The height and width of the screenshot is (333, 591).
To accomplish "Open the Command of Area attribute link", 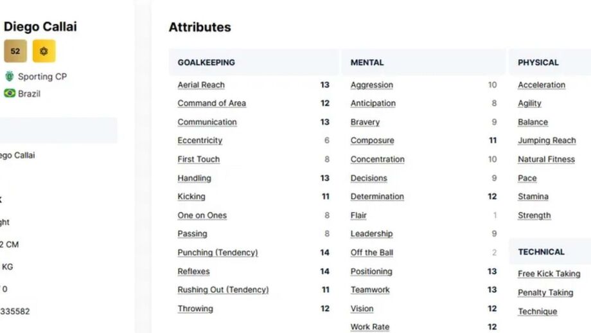I will (211, 103).
